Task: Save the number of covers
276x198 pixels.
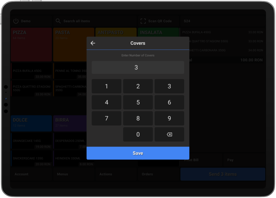Action: 138,153
